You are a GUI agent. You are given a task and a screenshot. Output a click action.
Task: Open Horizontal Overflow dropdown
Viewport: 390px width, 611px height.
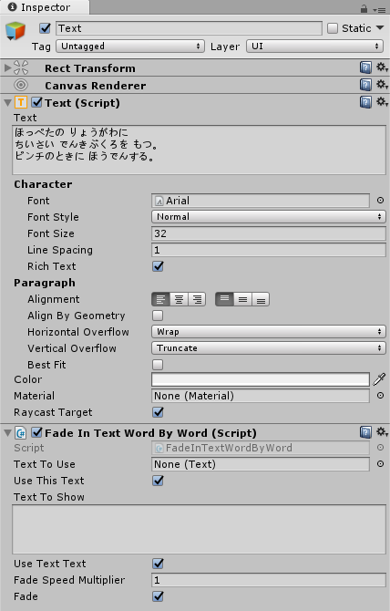269,332
